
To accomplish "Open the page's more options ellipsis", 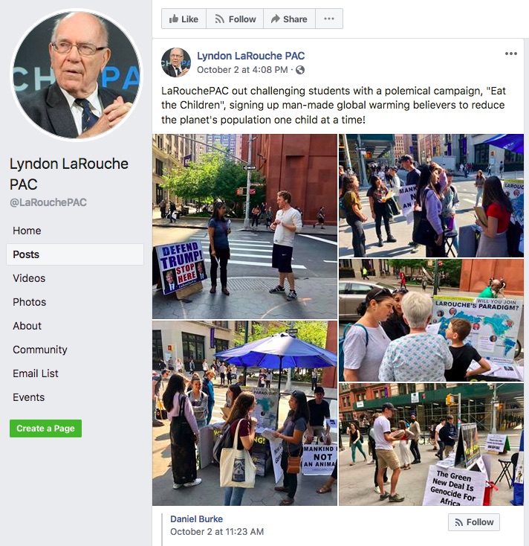I will click(x=329, y=19).
